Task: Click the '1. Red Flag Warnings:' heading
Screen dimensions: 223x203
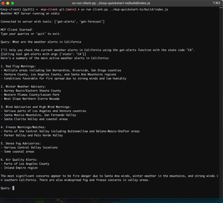Action: tap(18, 66)
